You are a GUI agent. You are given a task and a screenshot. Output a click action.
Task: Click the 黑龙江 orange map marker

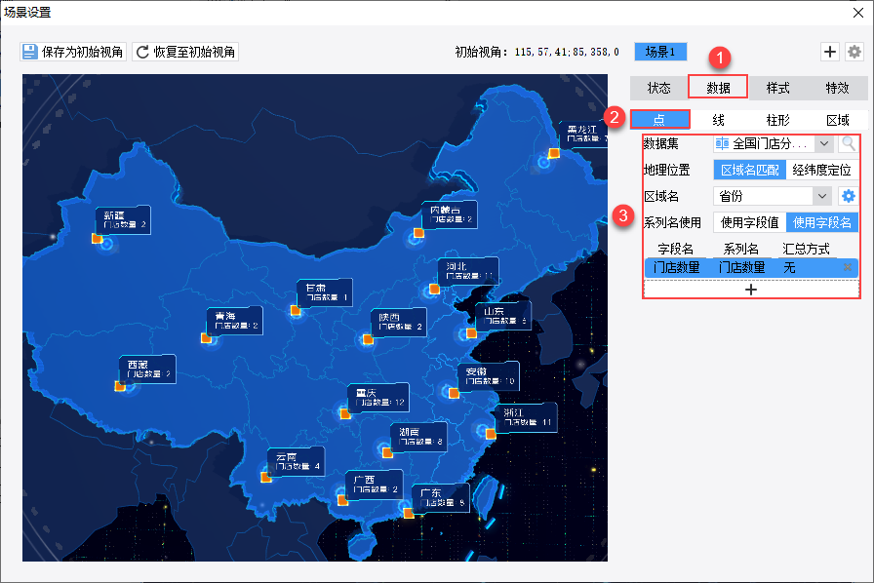553,153
